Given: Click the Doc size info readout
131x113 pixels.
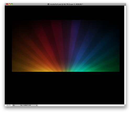Looking at the screenshot, I should pos(26,105).
